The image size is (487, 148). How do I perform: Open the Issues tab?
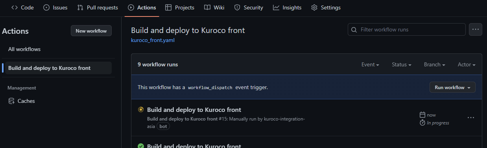tap(55, 7)
